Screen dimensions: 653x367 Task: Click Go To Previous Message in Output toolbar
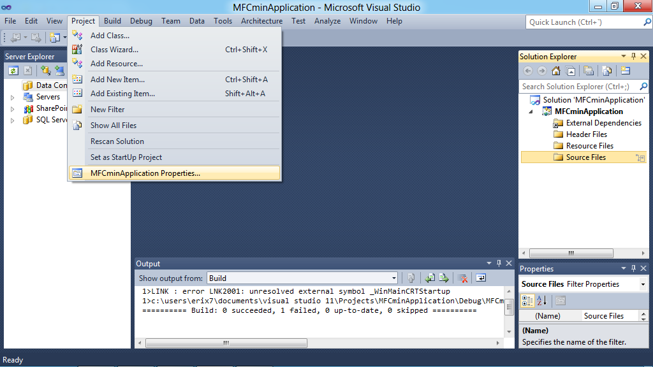tap(430, 278)
